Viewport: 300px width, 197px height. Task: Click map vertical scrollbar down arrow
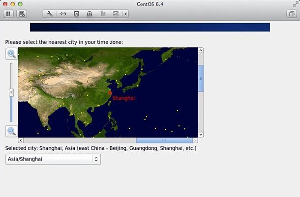pos(201,134)
